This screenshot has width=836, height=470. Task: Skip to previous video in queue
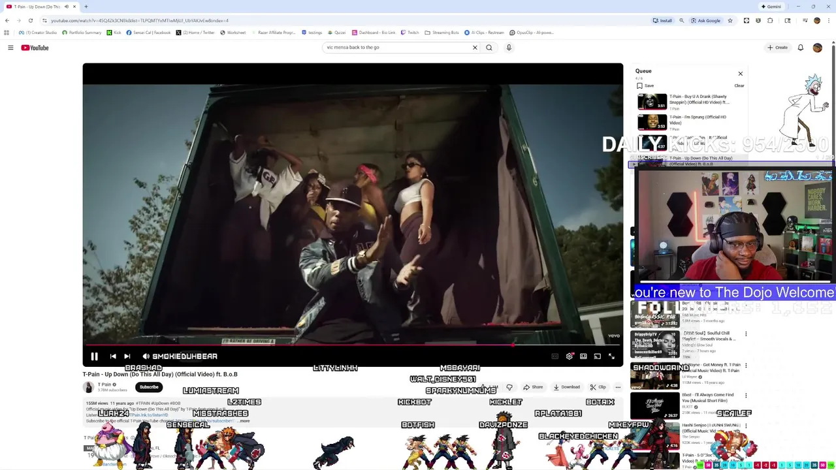[113, 356]
